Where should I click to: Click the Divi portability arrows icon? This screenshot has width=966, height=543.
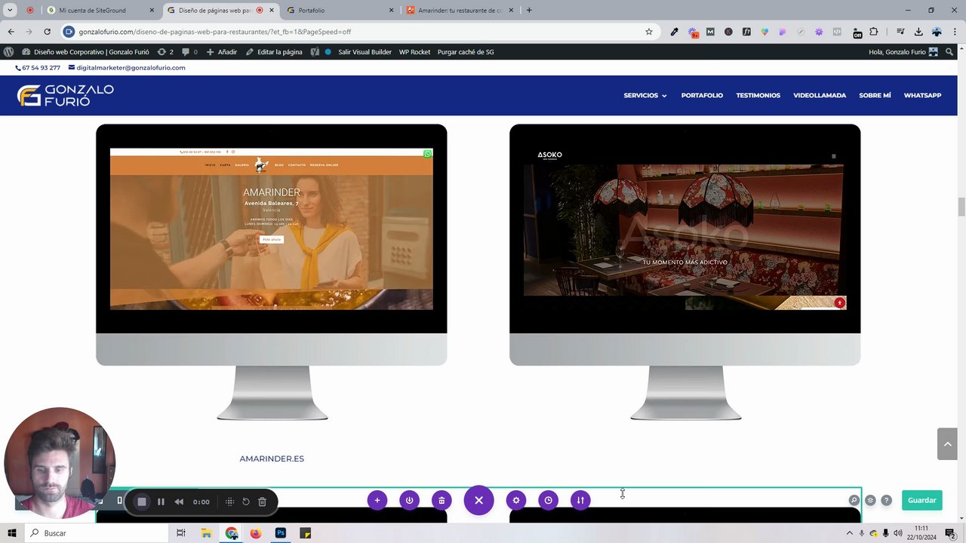580,500
